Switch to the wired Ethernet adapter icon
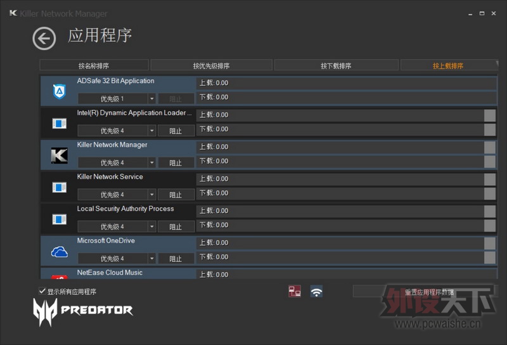 pos(295,291)
